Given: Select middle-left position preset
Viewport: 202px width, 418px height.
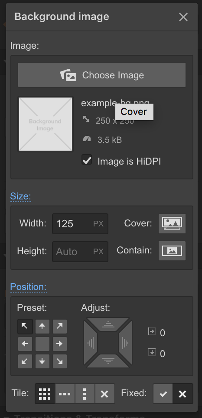Looking at the screenshot, I should pyautogui.click(x=25, y=344).
